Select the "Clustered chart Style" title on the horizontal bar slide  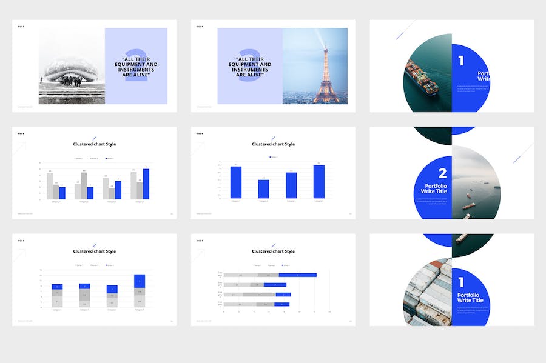click(273, 251)
